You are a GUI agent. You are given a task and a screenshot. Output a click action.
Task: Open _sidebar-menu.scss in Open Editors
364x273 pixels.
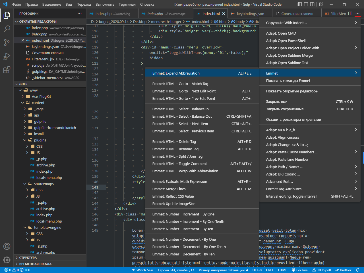(50, 78)
